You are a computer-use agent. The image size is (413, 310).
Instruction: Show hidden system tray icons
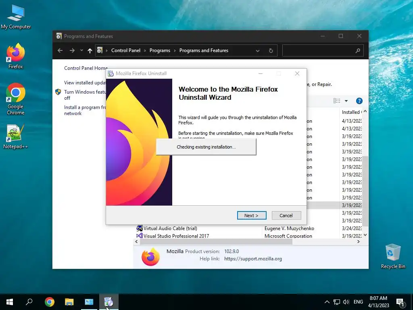(x=327, y=302)
